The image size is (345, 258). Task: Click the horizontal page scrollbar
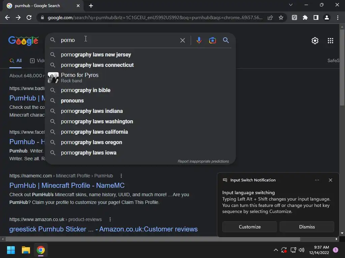click(x=153, y=239)
